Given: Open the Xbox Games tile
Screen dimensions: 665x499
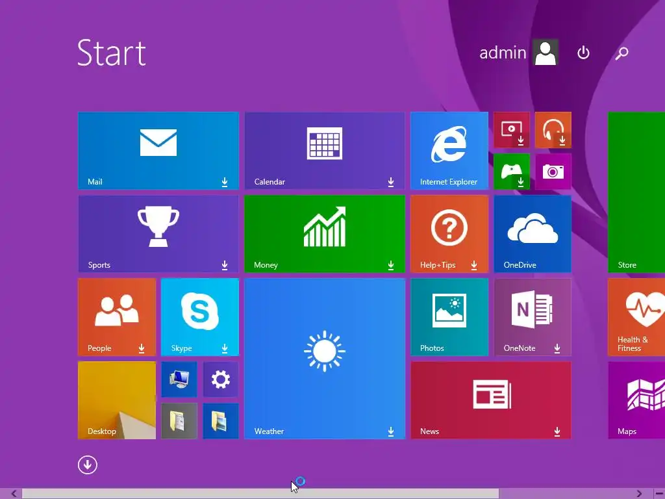Looking at the screenshot, I should [512, 172].
